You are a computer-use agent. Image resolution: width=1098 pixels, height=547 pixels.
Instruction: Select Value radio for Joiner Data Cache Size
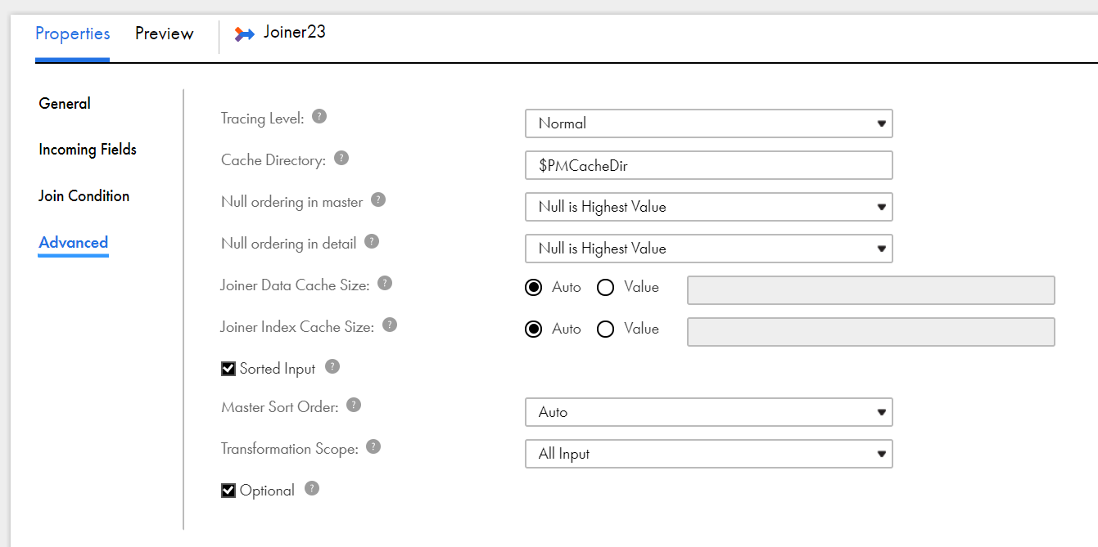coord(606,288)
